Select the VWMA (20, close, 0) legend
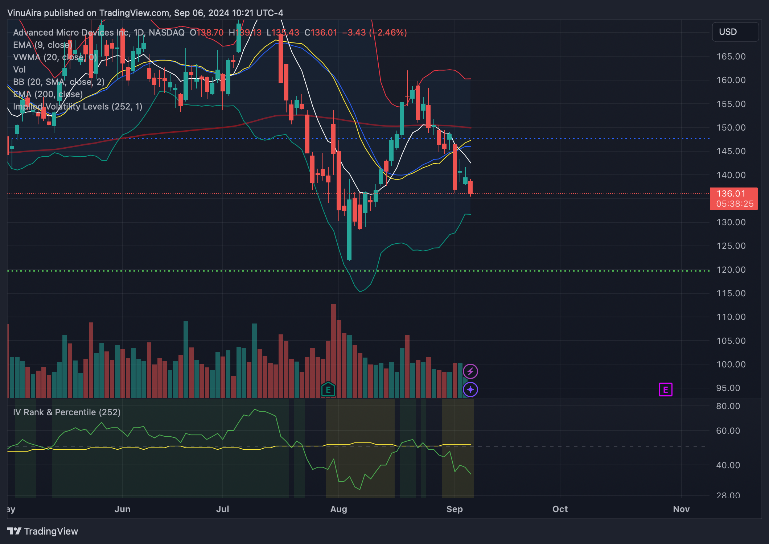Viewport: 769px width, 544px height. point(55,57)
